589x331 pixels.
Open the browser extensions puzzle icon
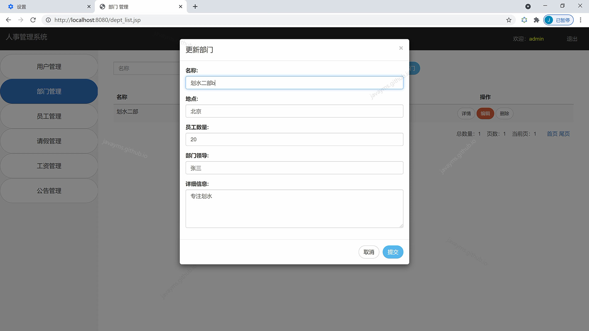[x=536, y=20]
